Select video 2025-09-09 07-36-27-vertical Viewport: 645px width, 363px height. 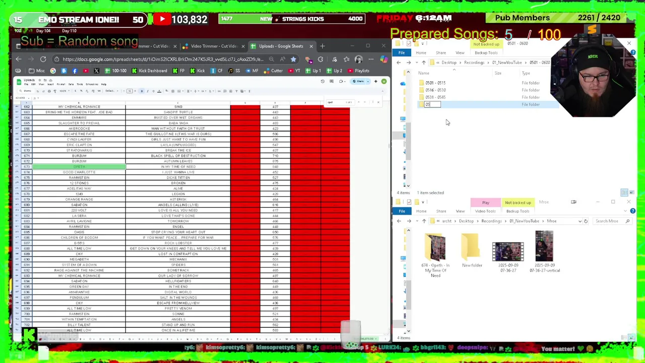click(544, 252)
